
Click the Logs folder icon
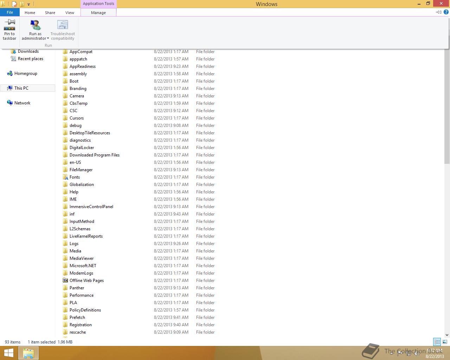click(65, 243)
